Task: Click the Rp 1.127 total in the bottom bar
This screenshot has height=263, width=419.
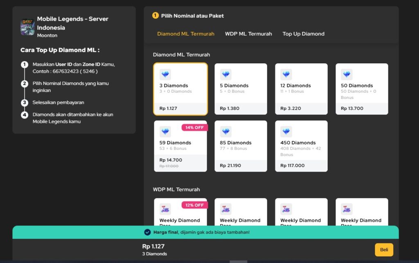Action: pos(153,246)
